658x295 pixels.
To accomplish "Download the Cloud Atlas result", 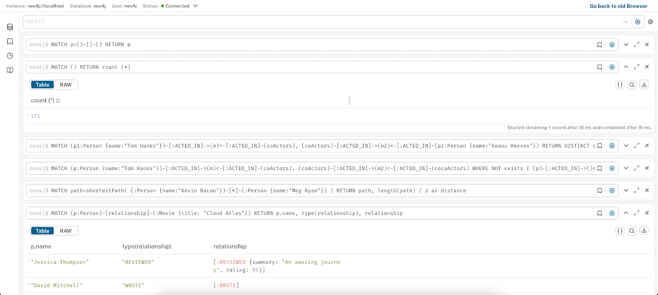I will coord(644,231).
